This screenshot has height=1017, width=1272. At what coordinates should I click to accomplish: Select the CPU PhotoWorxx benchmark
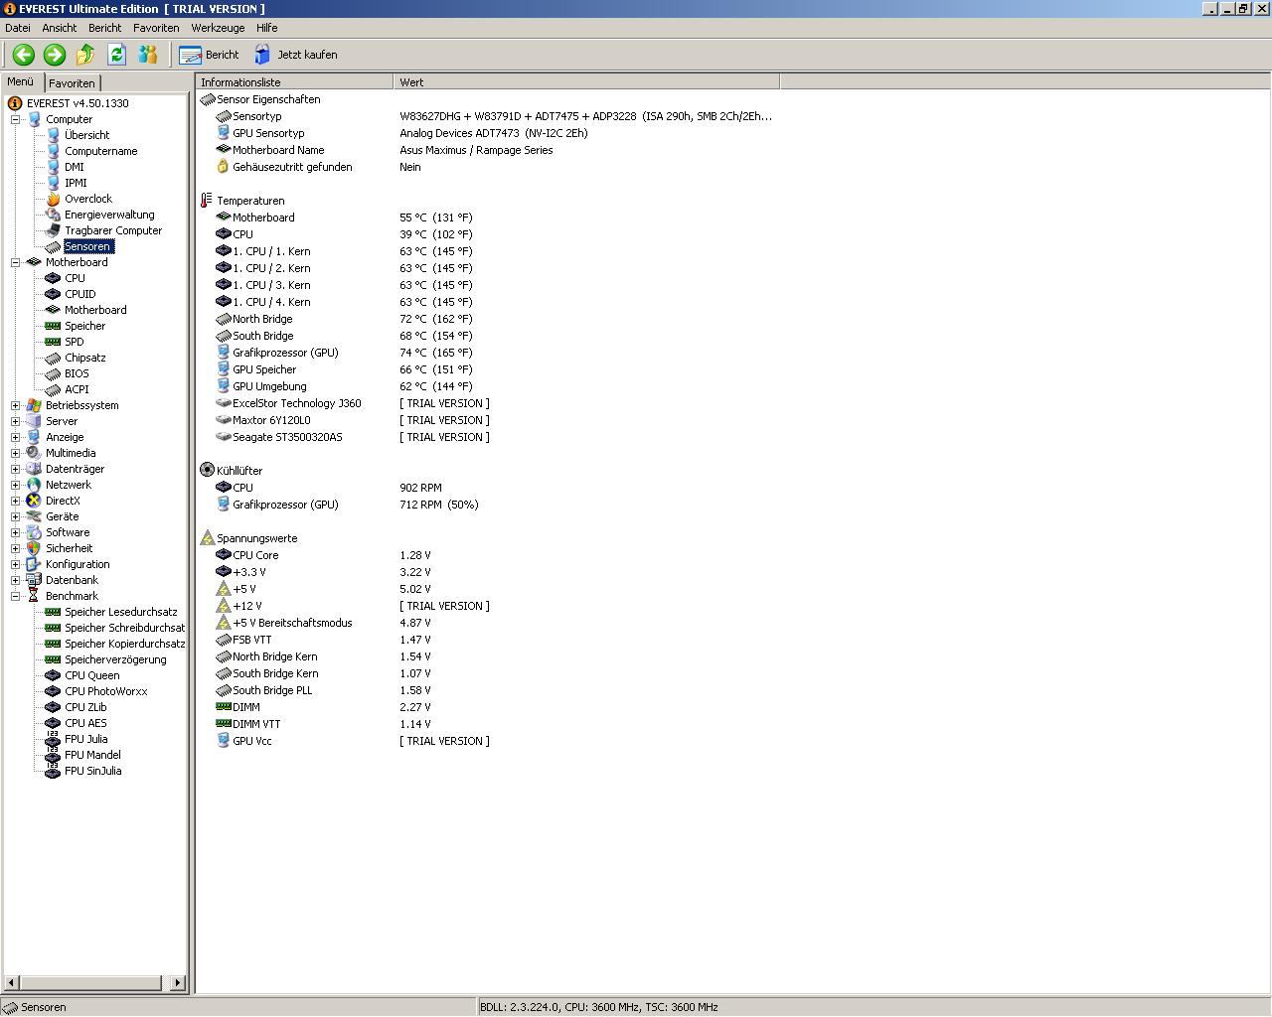[x=105, y=691]
